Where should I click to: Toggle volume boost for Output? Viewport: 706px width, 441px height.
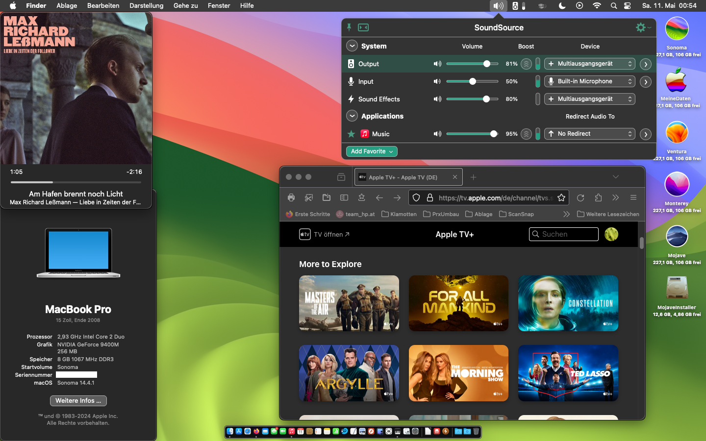click(526, 64)
